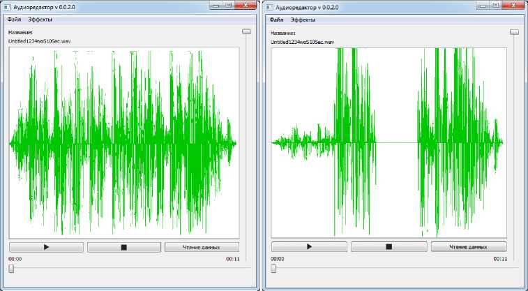Image resolution: width=528 pixels, height=291 pixels.
Task: Minimize the left Аудиоредактор window
Action: click(216, 5)
